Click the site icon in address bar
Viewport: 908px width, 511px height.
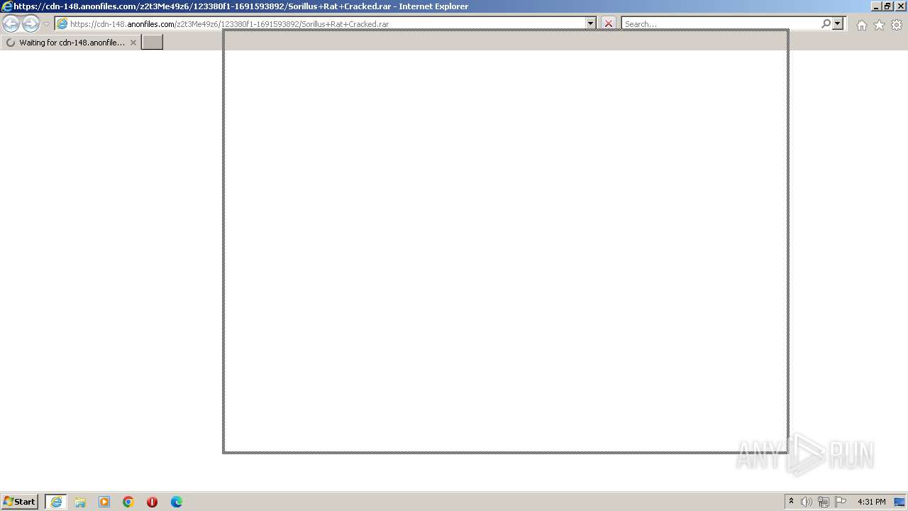coord(62,23)
